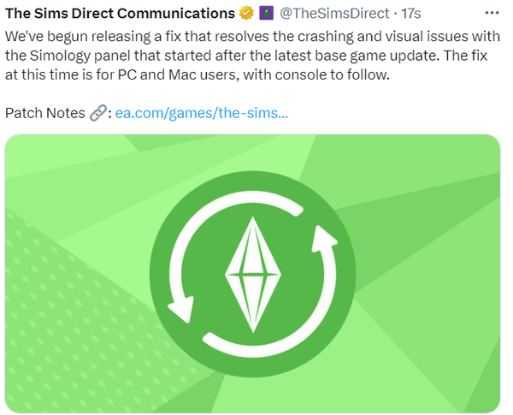
Task: Click the gold verified checkmark badge
Action: pos(245,14)
